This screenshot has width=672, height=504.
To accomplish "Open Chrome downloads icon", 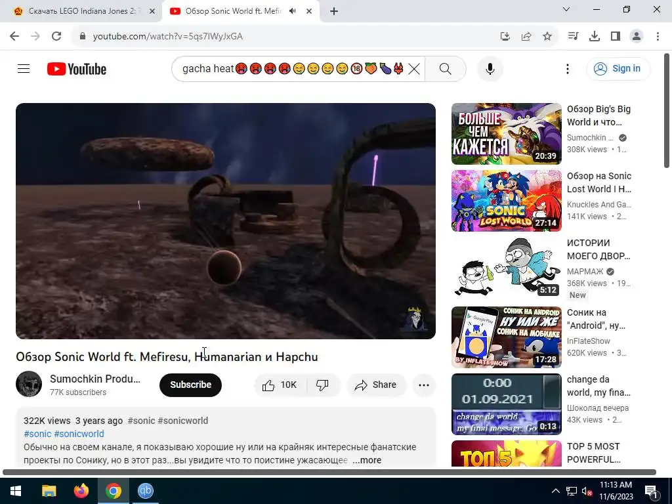I will [595, 36].
